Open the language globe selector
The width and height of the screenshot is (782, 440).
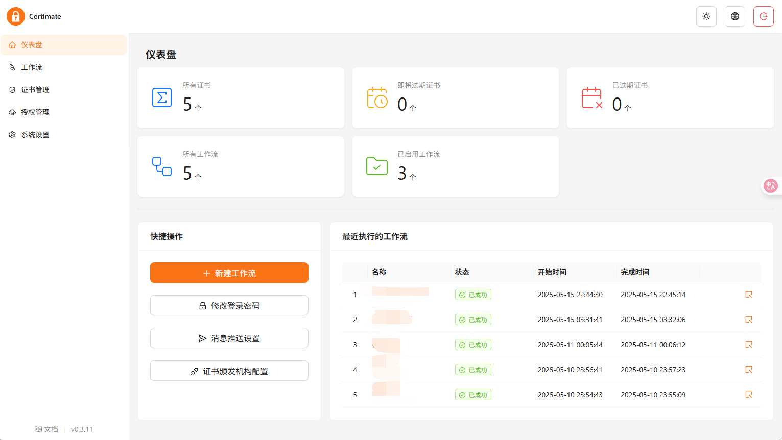(x=735, y=16)
